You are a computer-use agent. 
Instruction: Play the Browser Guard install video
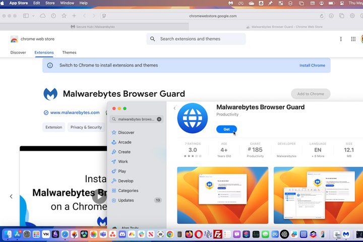(99, 197)
